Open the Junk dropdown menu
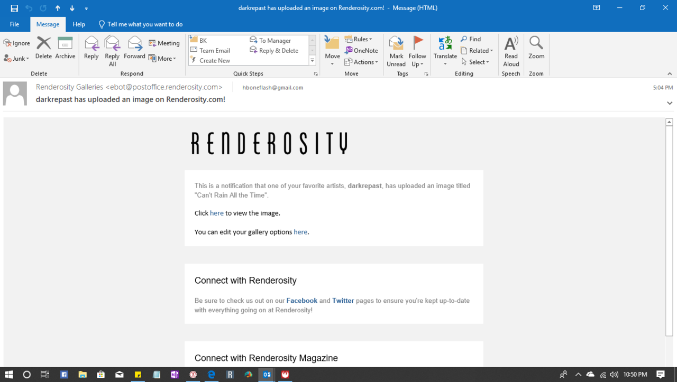The width and height of the screenshot is (677, 382). [x=16, y=59]
